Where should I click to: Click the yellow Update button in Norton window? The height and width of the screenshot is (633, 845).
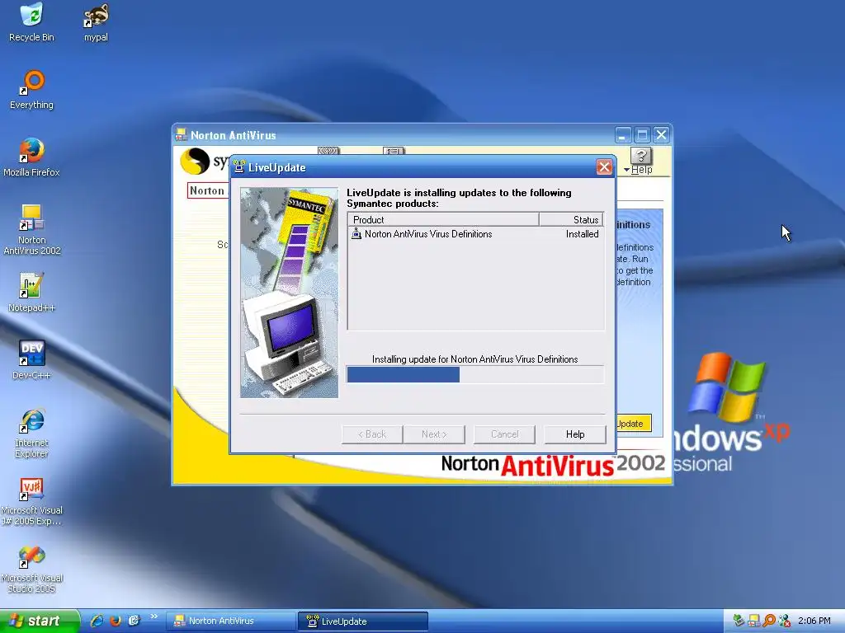click(634, 424)
